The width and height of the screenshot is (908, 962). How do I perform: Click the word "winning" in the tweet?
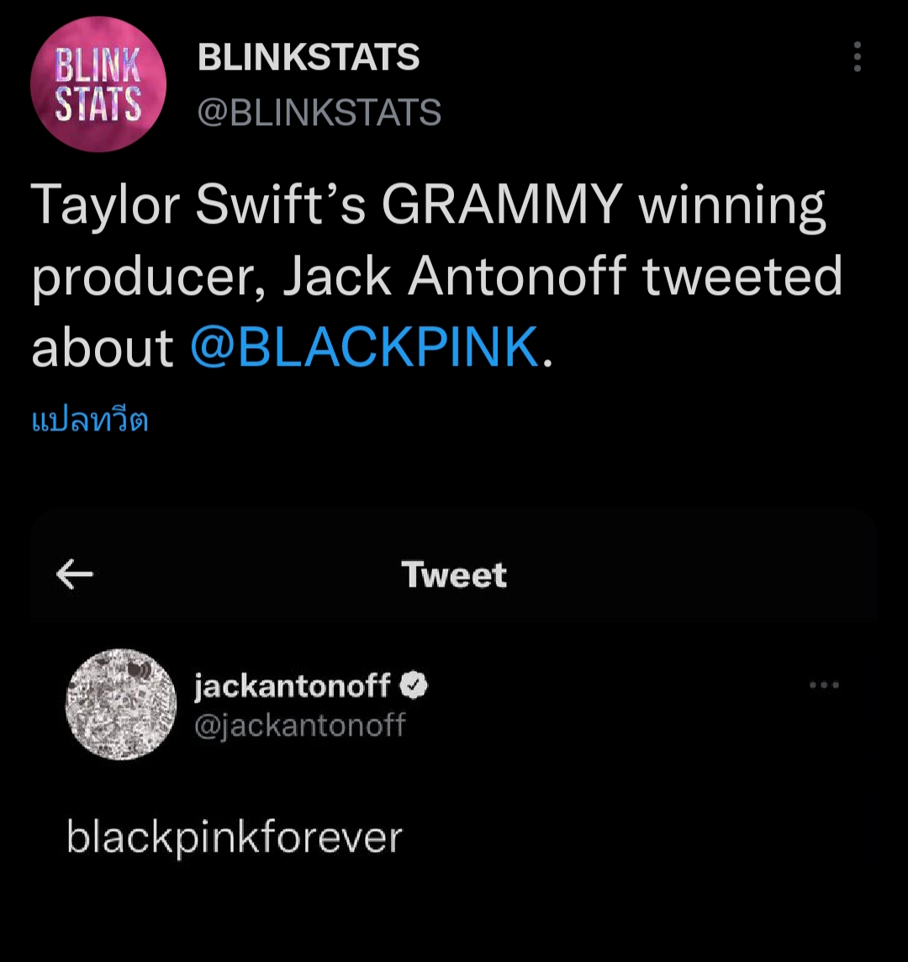click(x=732, y=207)
